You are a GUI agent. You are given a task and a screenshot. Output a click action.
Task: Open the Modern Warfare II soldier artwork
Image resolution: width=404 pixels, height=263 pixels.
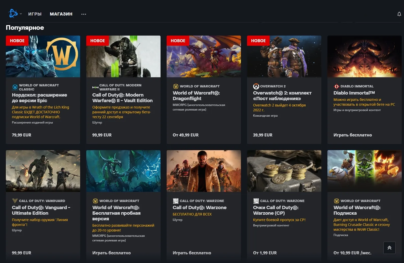(123, 56)
